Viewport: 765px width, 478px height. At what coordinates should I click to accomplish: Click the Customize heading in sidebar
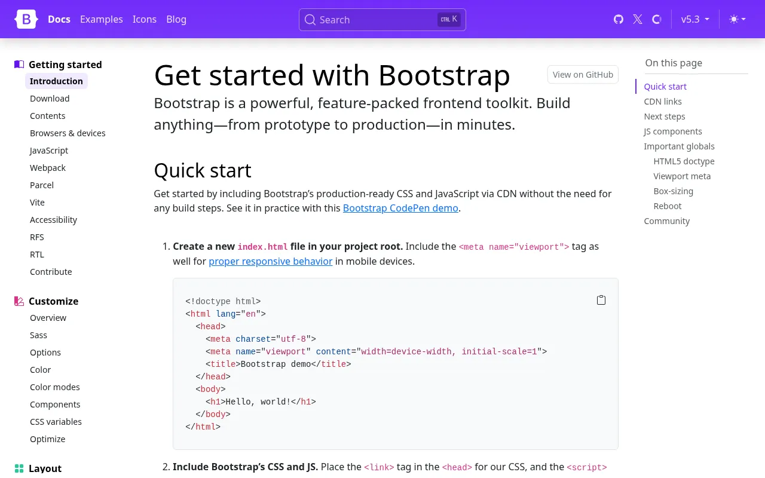click(53, 301)
